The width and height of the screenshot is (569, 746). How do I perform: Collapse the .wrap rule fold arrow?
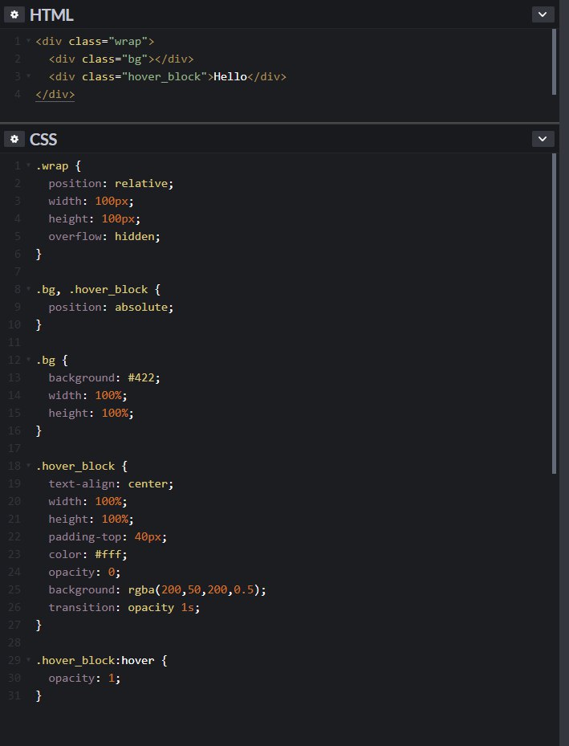29,165
